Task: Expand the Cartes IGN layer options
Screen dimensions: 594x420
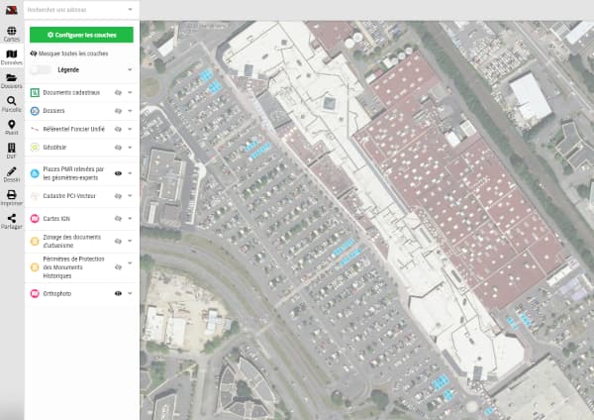Action: [130, 218]
